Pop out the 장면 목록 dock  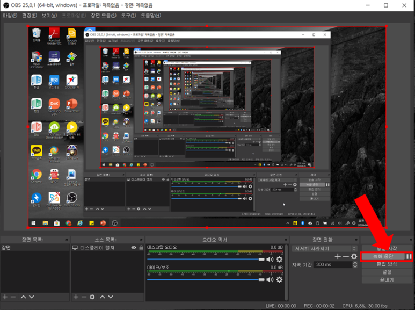[67, 240]
